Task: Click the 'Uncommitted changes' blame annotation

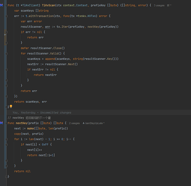Action: 56,113
